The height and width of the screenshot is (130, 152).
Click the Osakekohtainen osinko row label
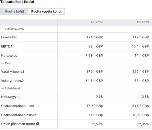click(x=19, y=115)
